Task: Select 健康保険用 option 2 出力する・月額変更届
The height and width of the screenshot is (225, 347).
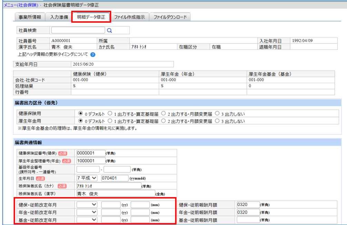Action: pos(163,113)
